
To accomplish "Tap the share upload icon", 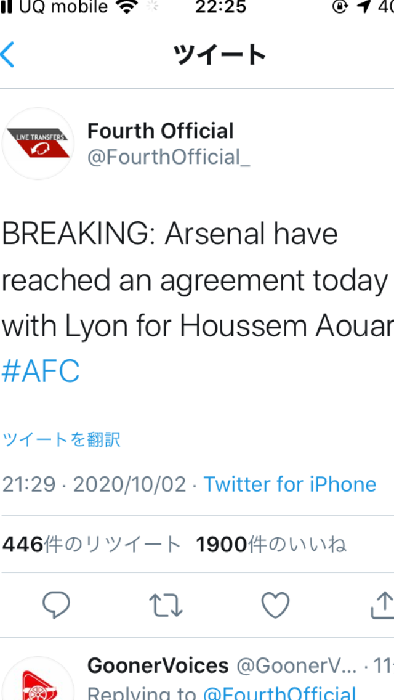I will click(x=383, y=605).
